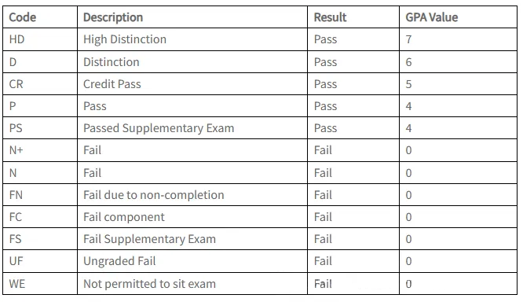Select the PS code cell
This screenshot has height=302, width=523.
coord(40,128)
